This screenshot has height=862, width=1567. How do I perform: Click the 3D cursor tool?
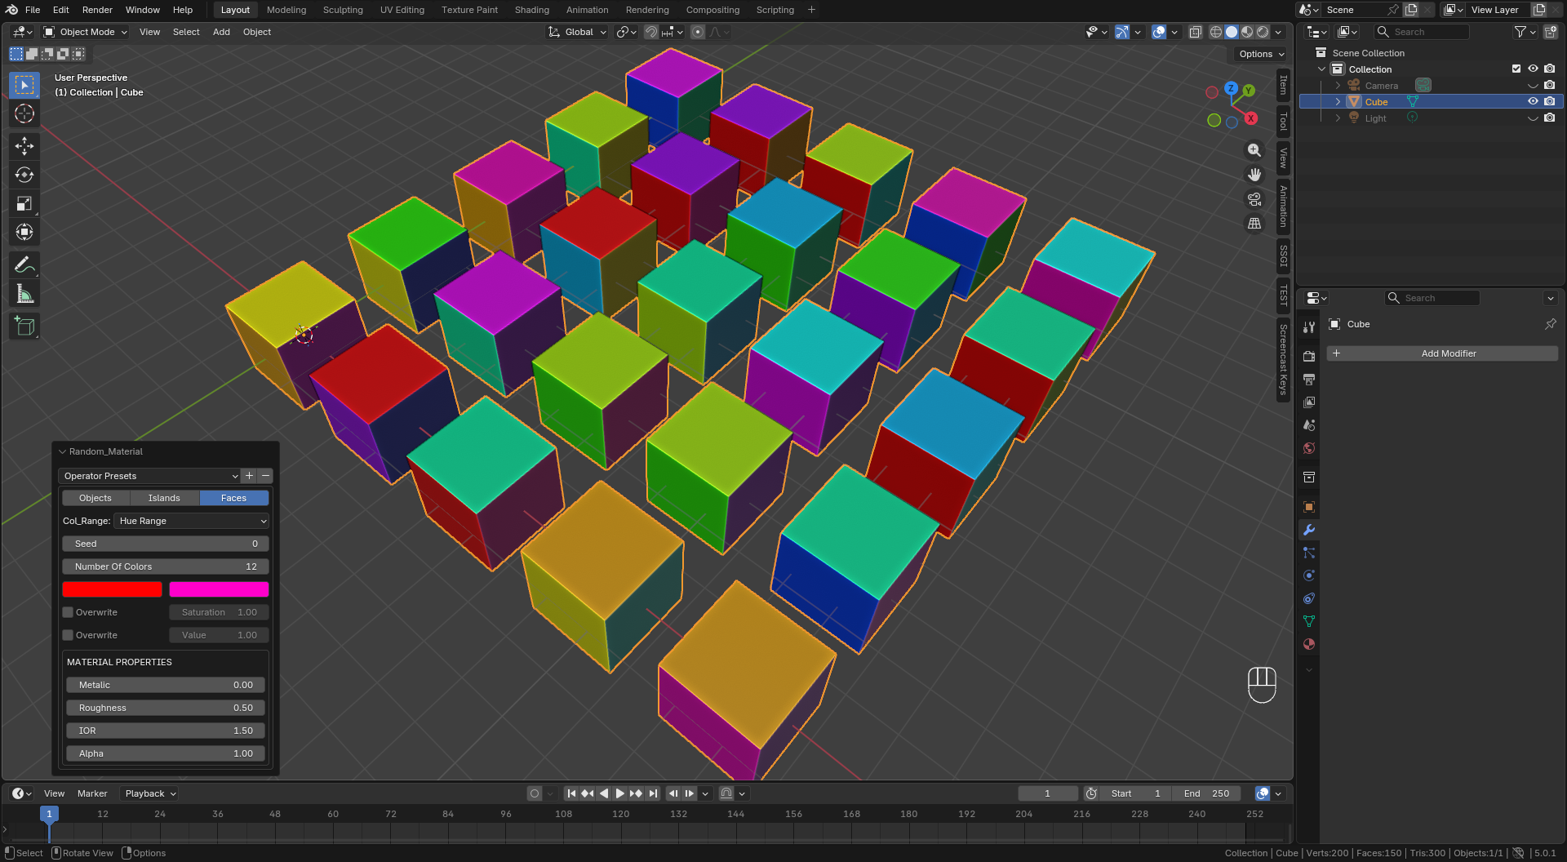click(24, 113)
